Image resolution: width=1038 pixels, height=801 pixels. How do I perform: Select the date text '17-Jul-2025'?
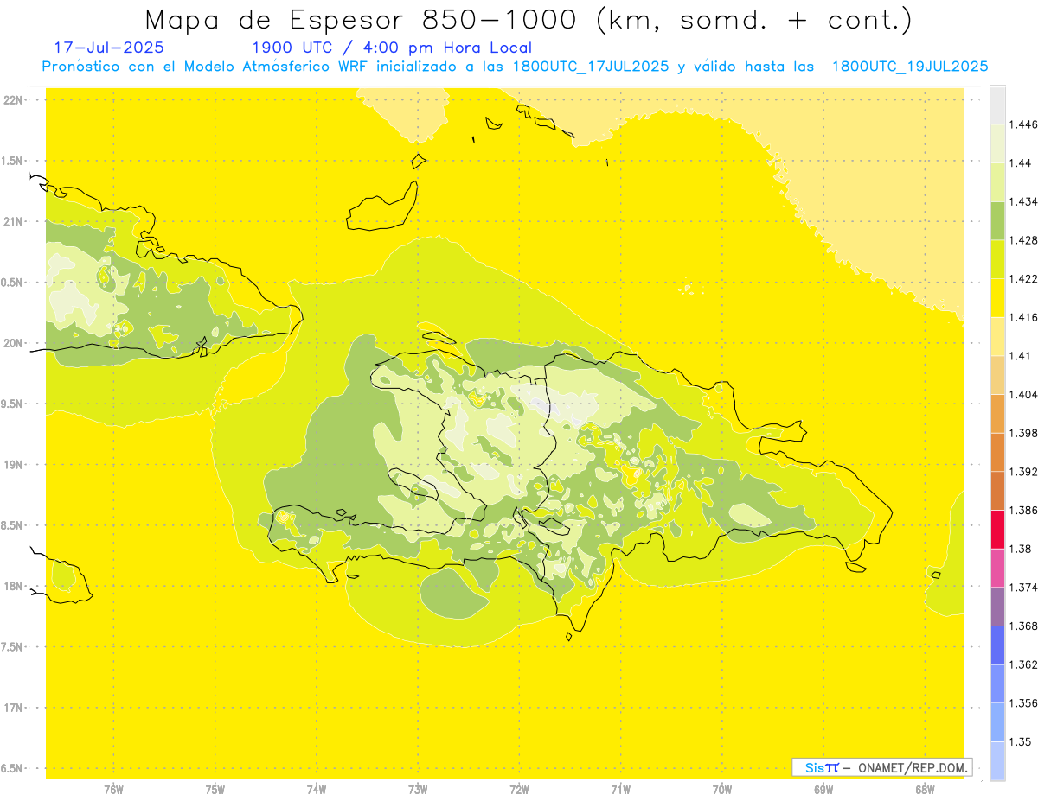coord(109,48)
